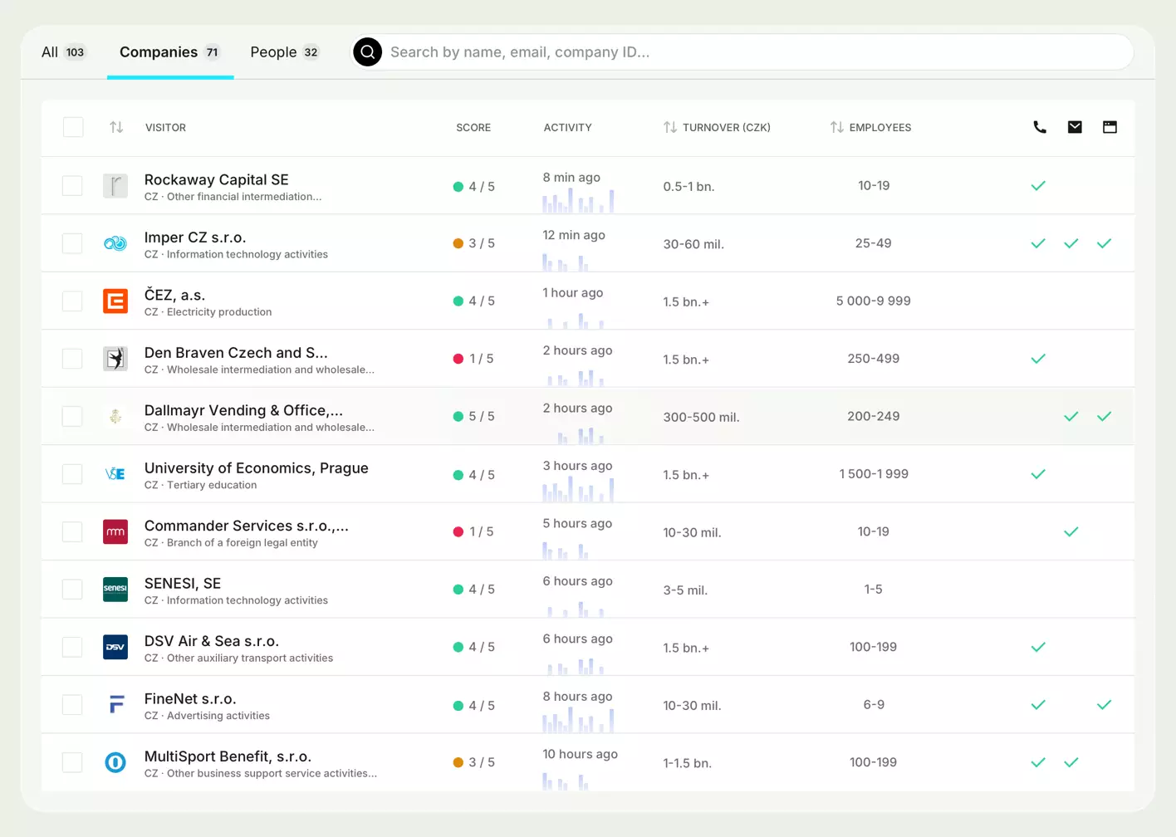Check the DSV Air & Sea row checkbox
The image size is (1176, 837).
pyautogui.click(x=72, y=647)
